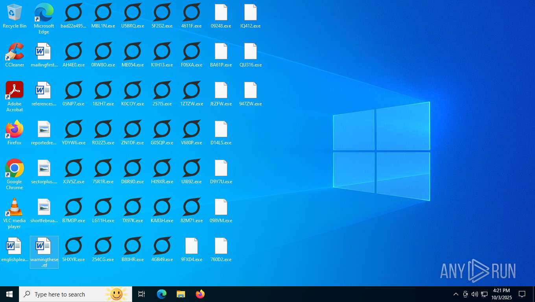Viewport: 535px width, 302px height.
Task: Select the Adobe Acrobat desktop shortcut
Action: (x=15, y=97)
